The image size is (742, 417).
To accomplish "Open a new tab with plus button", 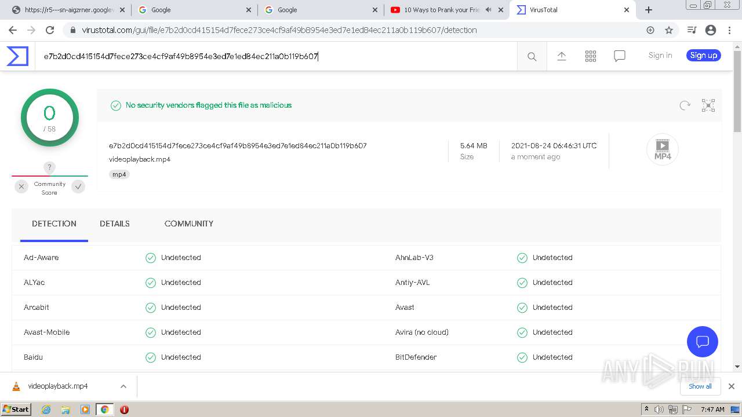I will [649, 10].
